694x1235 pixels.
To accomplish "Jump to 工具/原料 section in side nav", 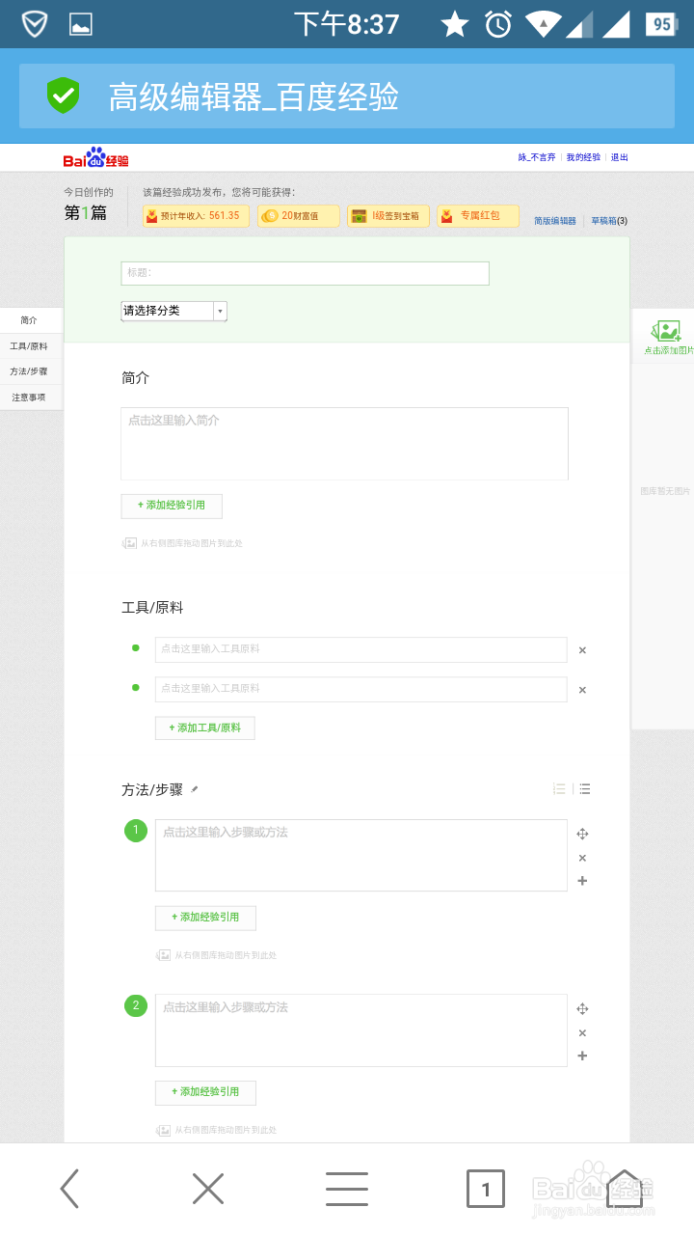I will 30,346.
